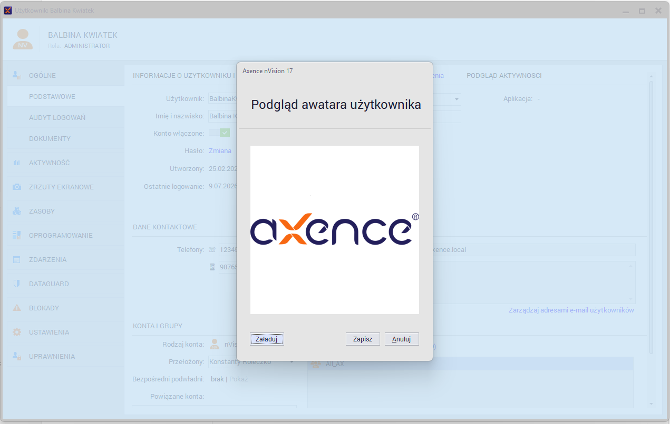Click the Użytkownik input field
This screenshot has width=670, height=424.
tap(222, 99)
